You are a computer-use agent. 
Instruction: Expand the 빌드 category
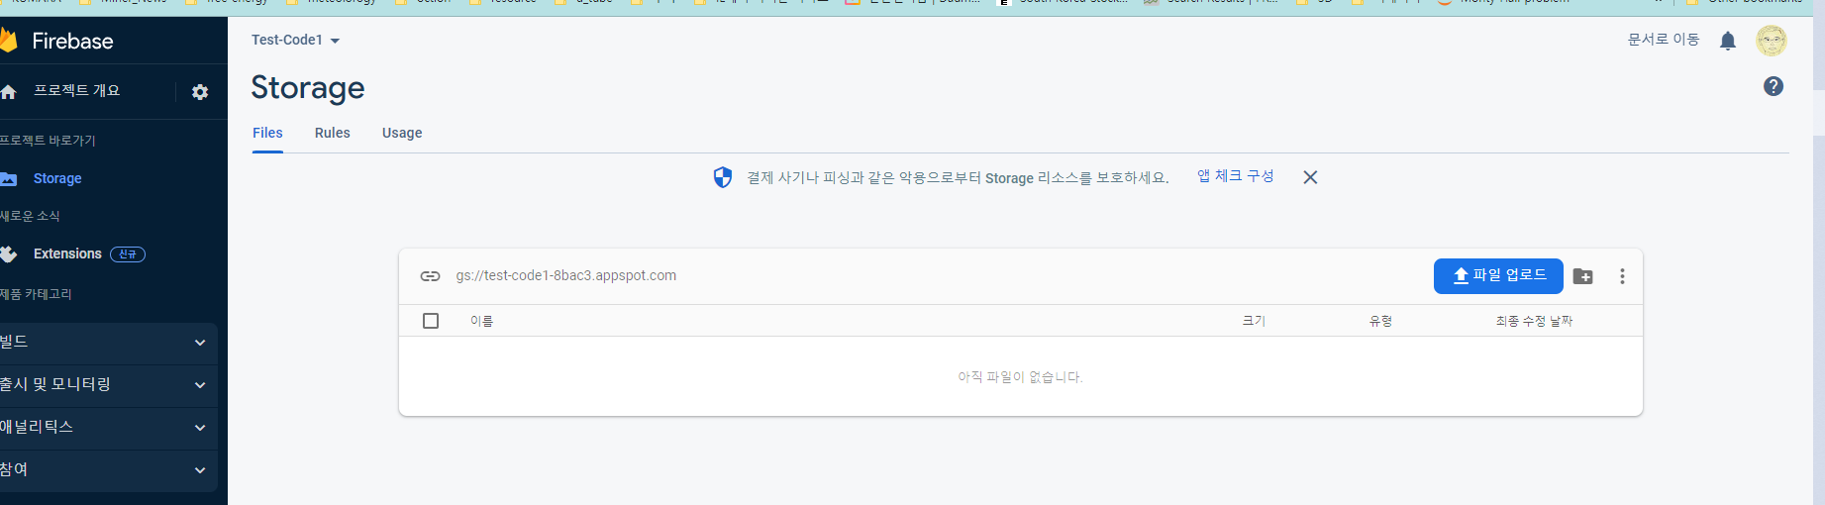108,343
